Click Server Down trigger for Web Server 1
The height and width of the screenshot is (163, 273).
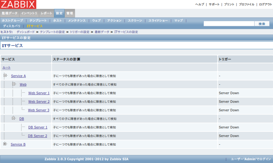click(x=229, y=93)
